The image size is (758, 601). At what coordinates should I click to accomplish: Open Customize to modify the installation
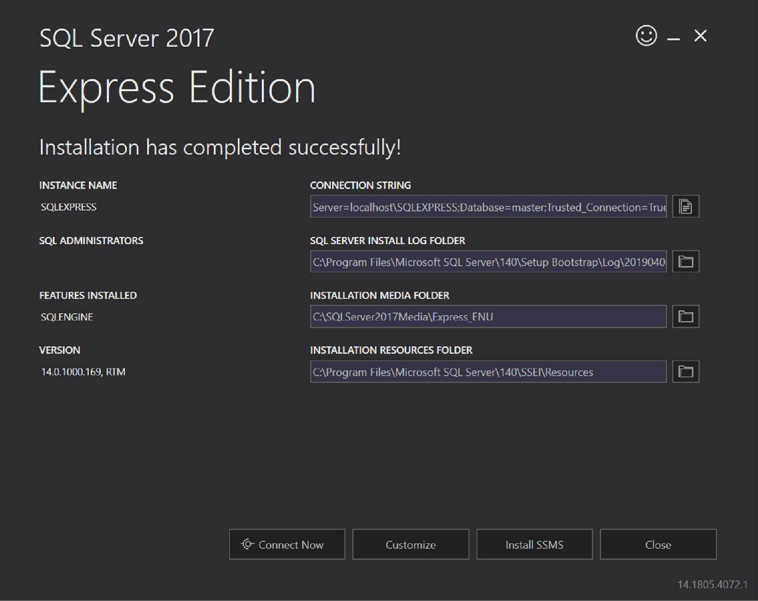click(410, 544)
